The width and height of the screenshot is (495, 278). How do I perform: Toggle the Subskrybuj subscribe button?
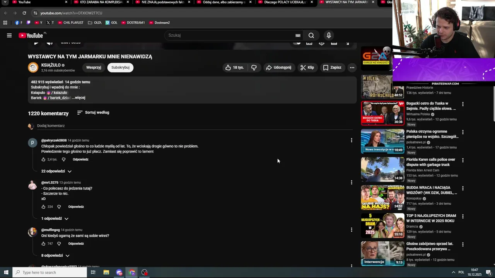[x=120, y=68]
